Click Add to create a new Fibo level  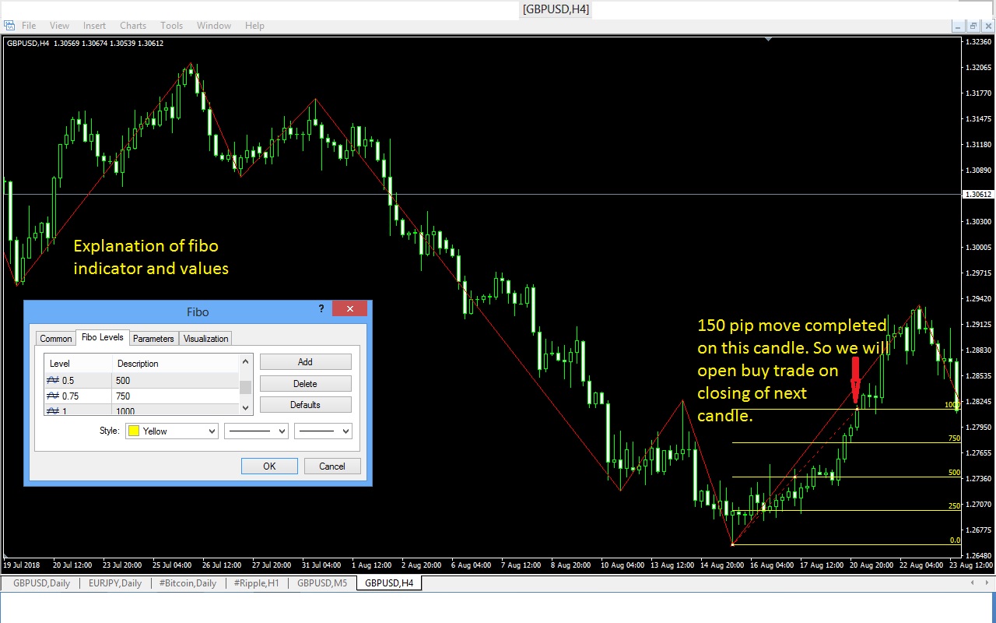(305, 362)
